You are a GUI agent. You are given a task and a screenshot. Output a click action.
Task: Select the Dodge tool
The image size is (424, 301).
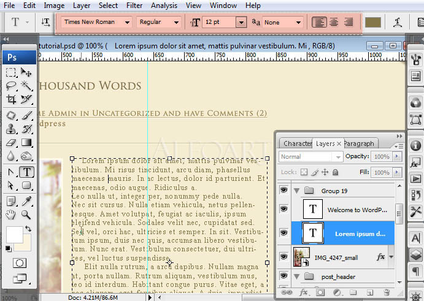pos(26,156)
